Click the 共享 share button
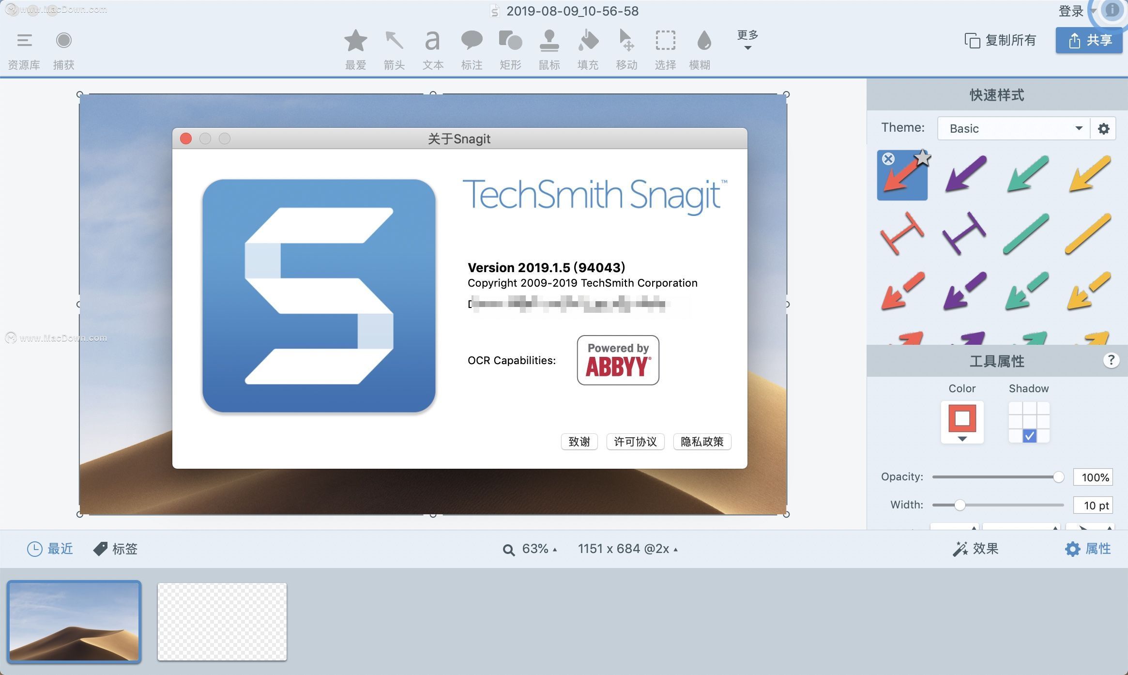 [1089, 40]
